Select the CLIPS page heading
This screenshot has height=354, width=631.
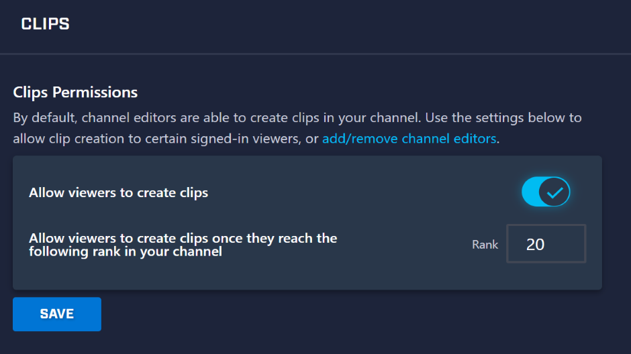(45, 24)
